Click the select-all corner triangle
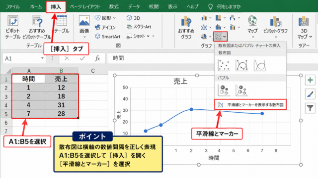Viewport: 318px width, 178px height. (8, 71)
